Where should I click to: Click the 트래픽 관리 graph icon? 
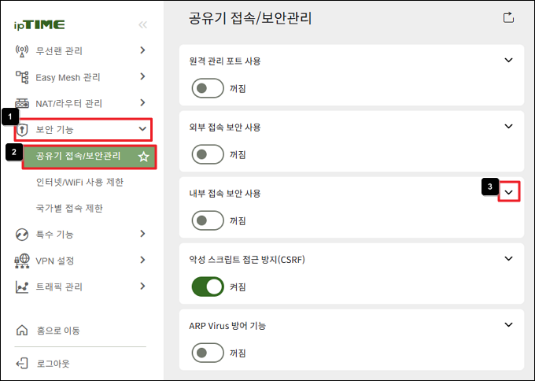pyautogui.click(x=22, y=287)
